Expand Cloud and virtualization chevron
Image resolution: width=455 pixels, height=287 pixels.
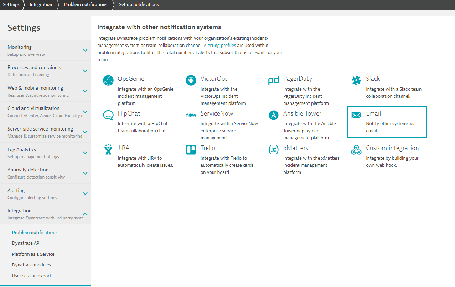(x=85, y=112)
